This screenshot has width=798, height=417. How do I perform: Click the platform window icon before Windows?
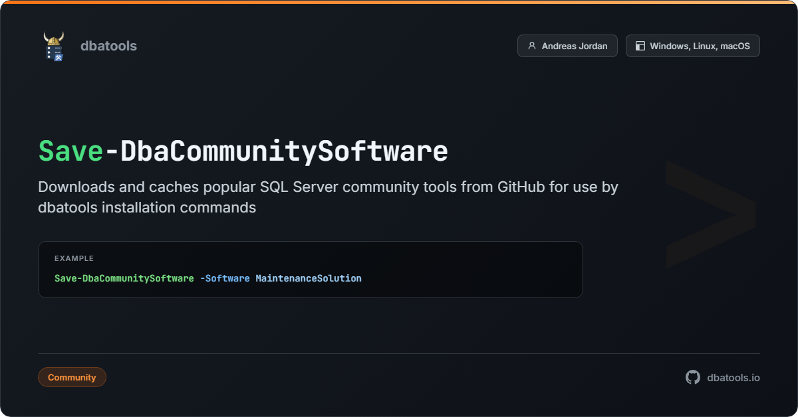tap(640, 46)
